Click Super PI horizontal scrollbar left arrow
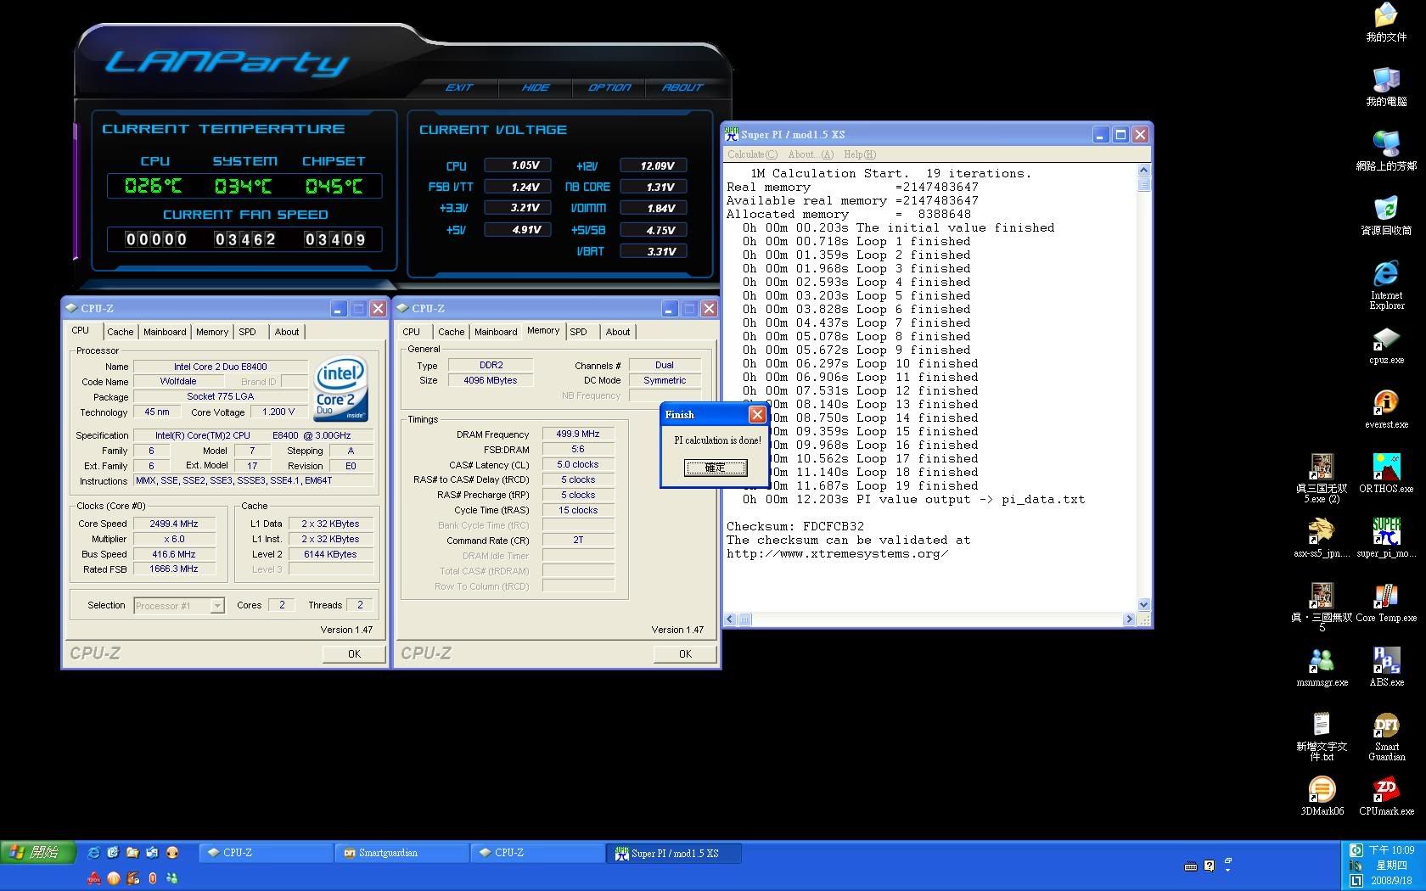Screen dimensions: 1426x891 point(730,619)
